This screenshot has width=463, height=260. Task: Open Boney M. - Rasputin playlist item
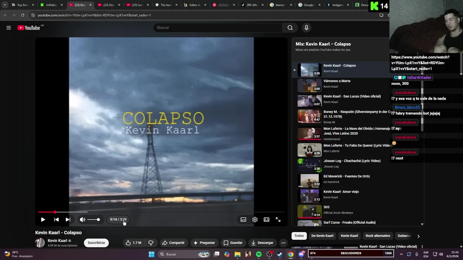coord(340,116)
